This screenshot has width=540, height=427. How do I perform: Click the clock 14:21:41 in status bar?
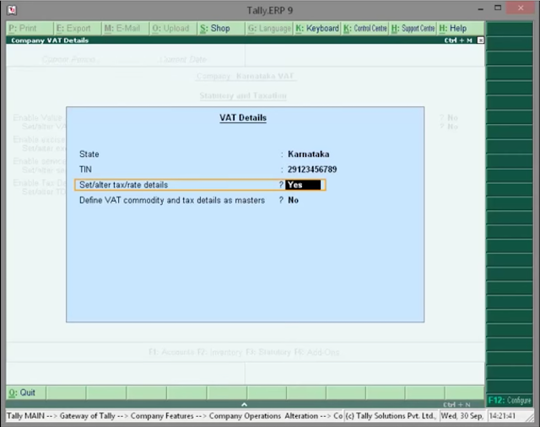point(502,416)
